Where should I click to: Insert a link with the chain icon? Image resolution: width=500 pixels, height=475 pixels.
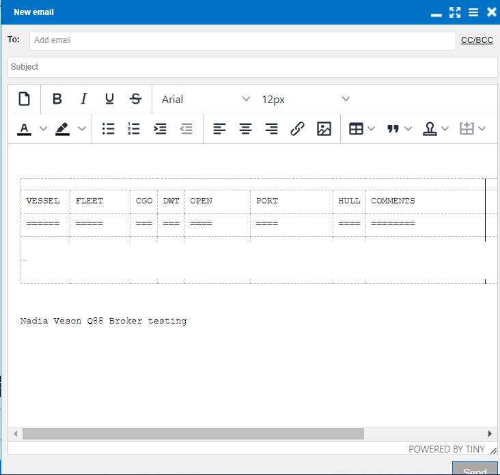click(x=297, y=128)
